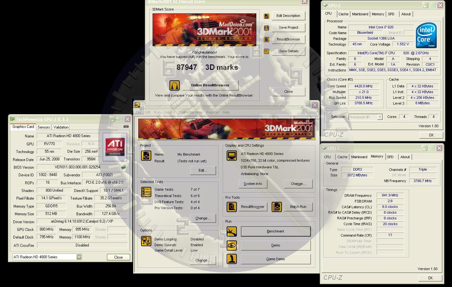Click the GPU-Z screenshot camera icon
452x287 pixels.
coord(126,127)
